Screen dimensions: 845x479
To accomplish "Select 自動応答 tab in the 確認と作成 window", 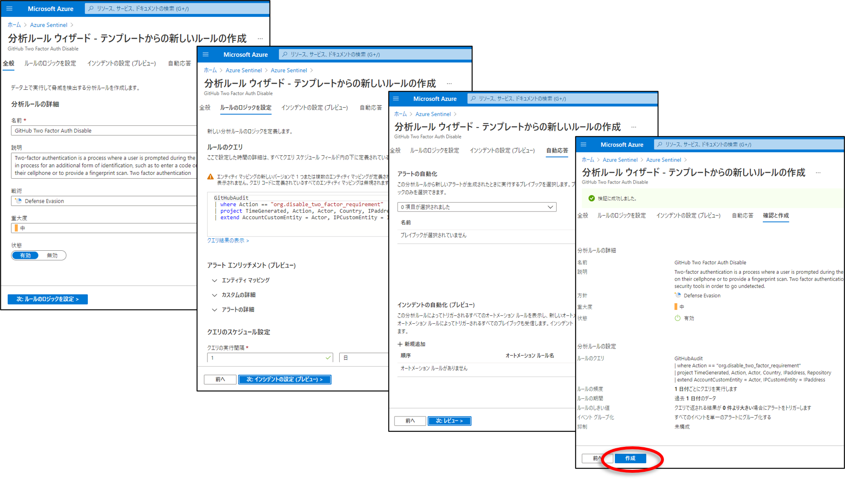I will point(743,216).
